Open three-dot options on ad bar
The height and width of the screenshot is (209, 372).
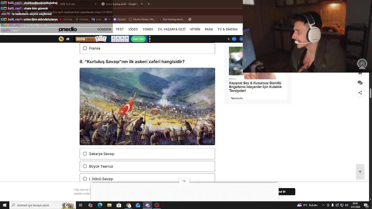pos(150,39)
